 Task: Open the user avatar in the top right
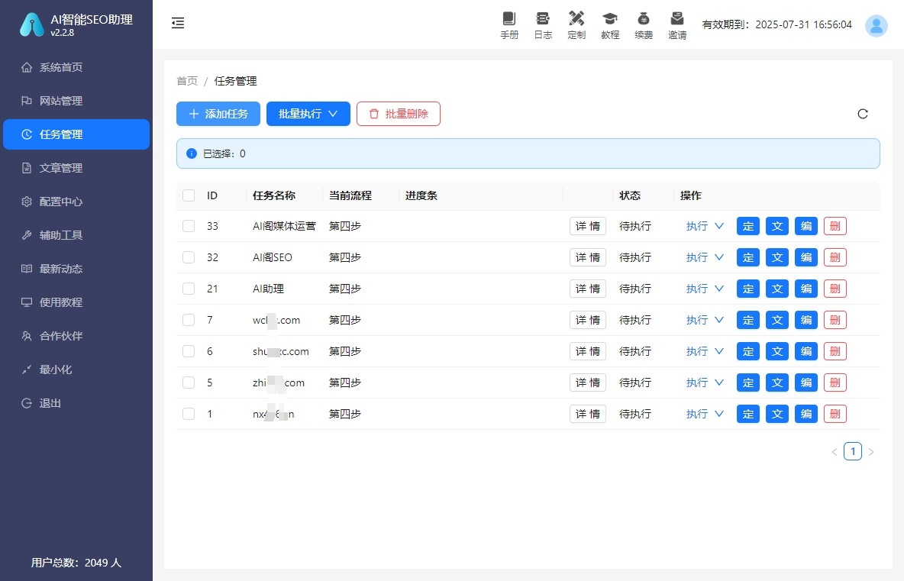coord(876,25)
